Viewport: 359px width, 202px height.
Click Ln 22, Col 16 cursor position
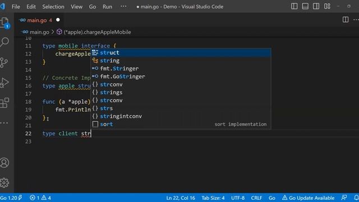(181, 198)
